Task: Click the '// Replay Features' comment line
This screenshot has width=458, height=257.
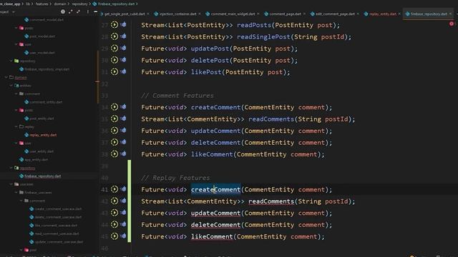Action: click(175, 178)
